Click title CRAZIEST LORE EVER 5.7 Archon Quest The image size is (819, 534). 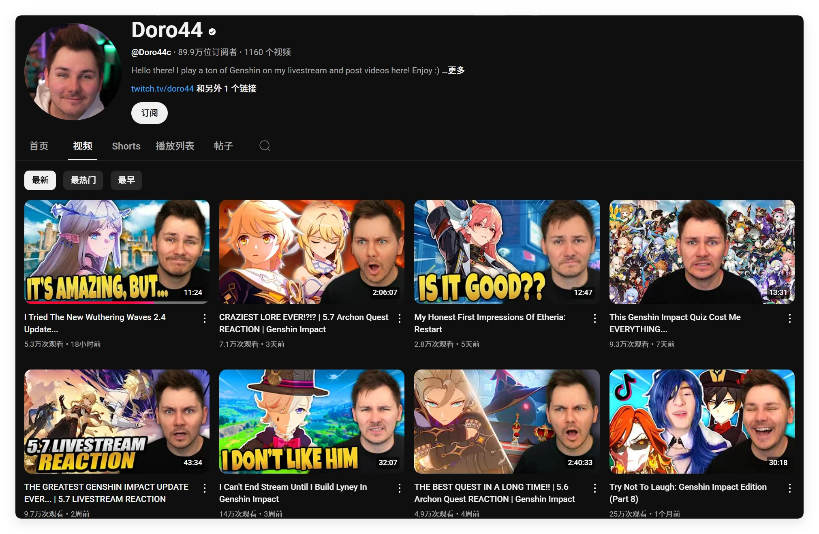[304, 323]
